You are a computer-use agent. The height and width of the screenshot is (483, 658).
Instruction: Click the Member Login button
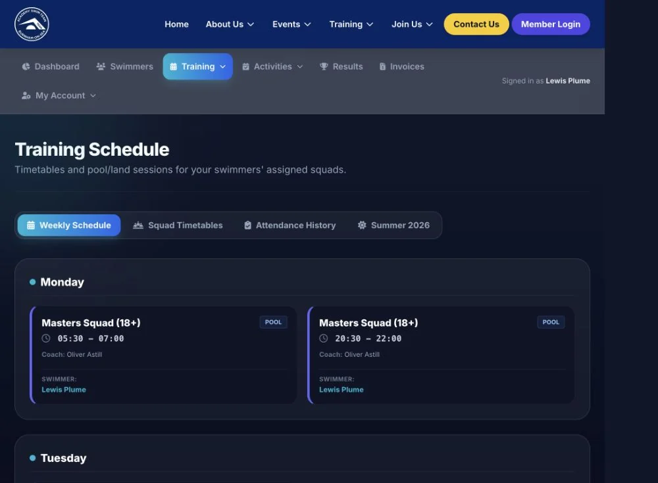551,24
